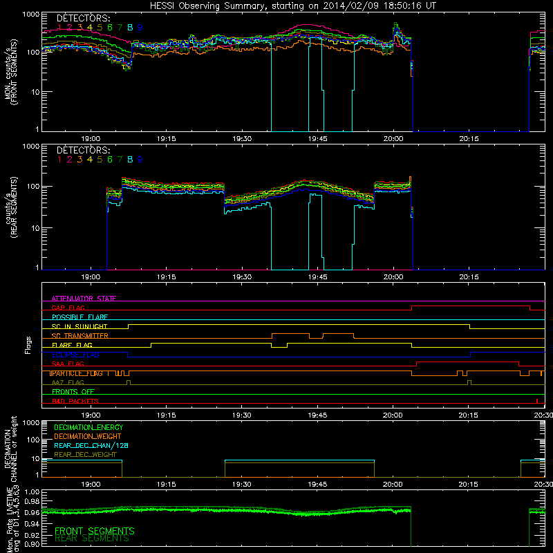Click the FRONT SEGMENTS livetime legend text
Image resolution: width=553 pixels, height=553 pixels.
[x=95, y=531]
